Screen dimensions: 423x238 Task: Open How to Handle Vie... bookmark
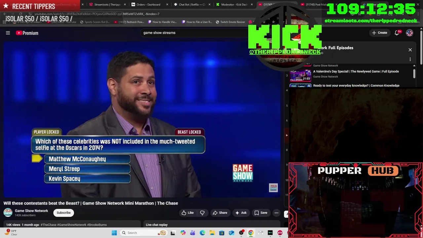coord(162,22)
